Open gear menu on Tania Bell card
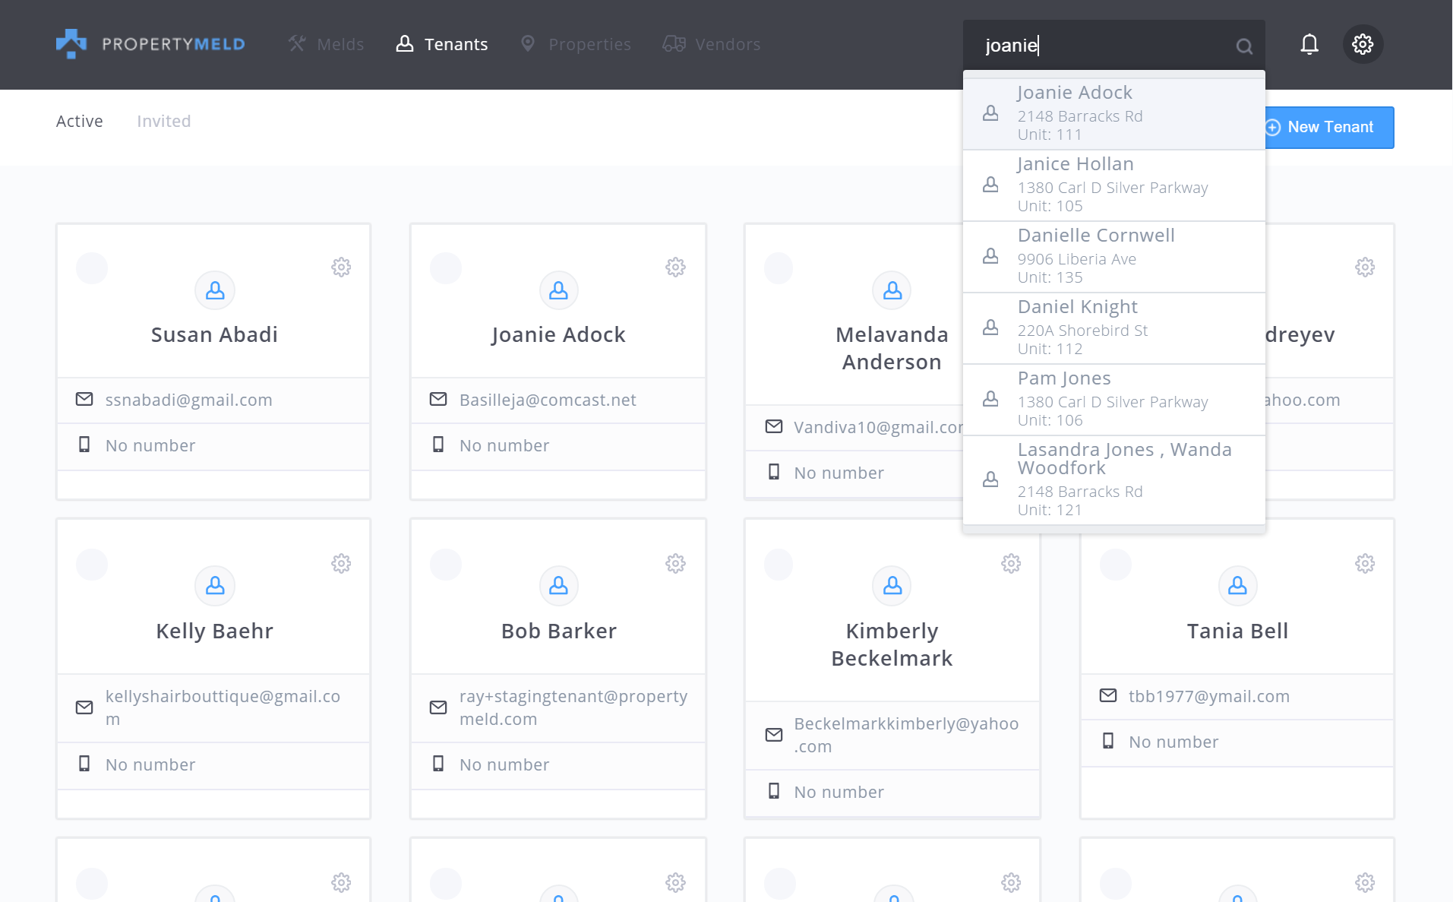Image resolution: width=1453 pixels, height=902 pixels. click(x=1365, y=564)
